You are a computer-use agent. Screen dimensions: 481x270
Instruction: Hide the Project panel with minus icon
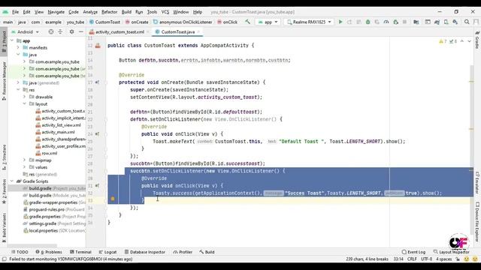[x=80, y=31]
